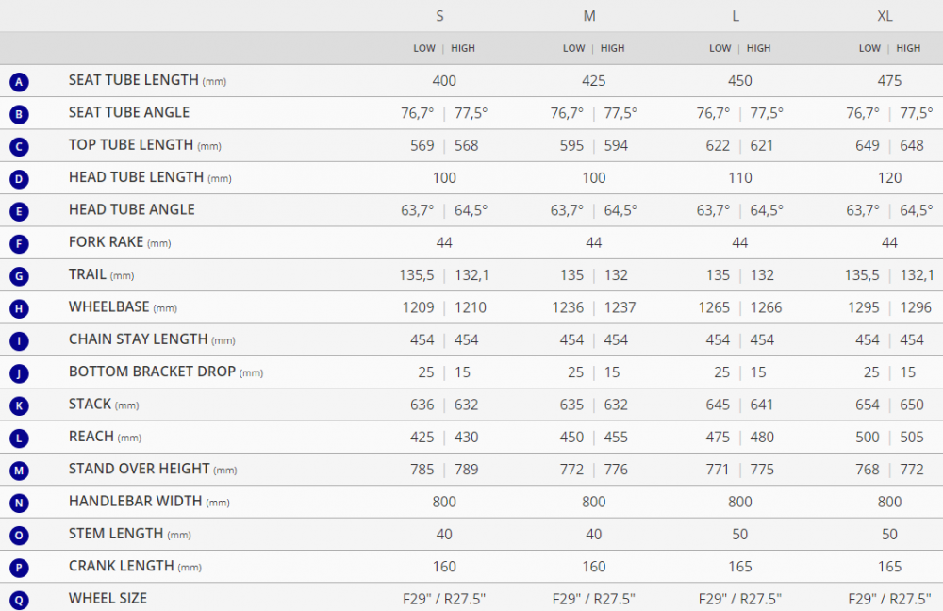Click the HIGH label under size L

[758, 48]
